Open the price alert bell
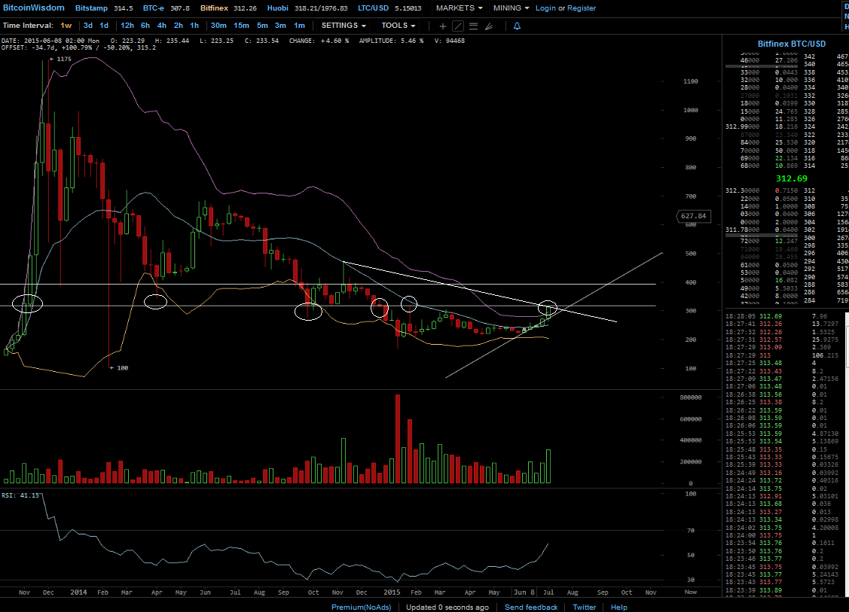 click(517, 26)
